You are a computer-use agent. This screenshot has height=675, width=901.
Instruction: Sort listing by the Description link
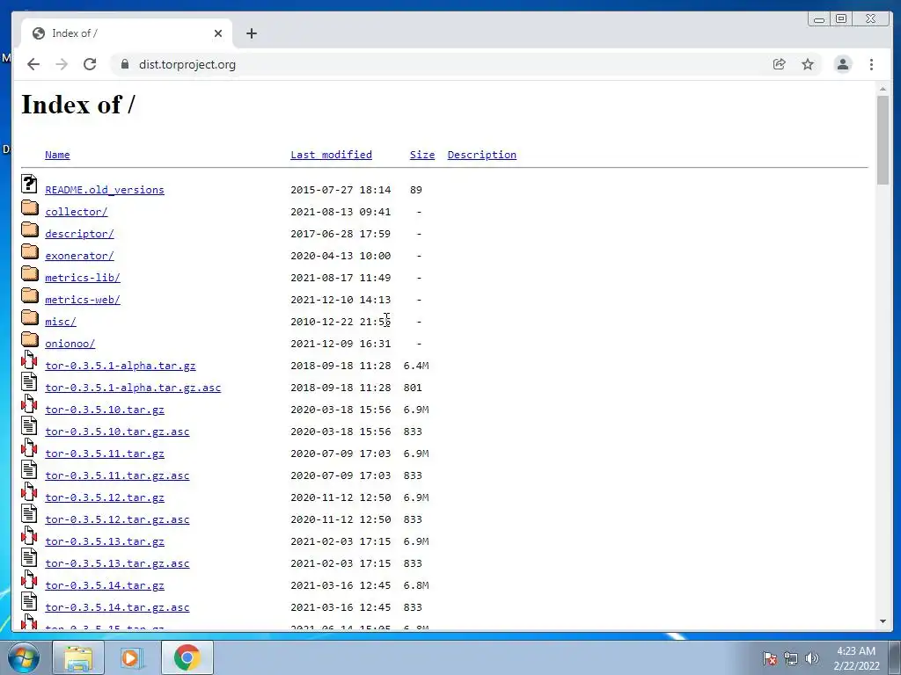coord(482,155)
